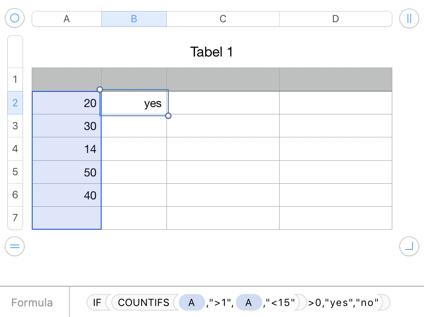Select column D header tab
The image size is (424, 317).
click(x=335, y=19)
